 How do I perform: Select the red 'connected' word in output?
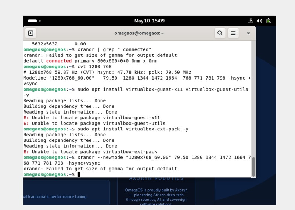tap(59, 61)
